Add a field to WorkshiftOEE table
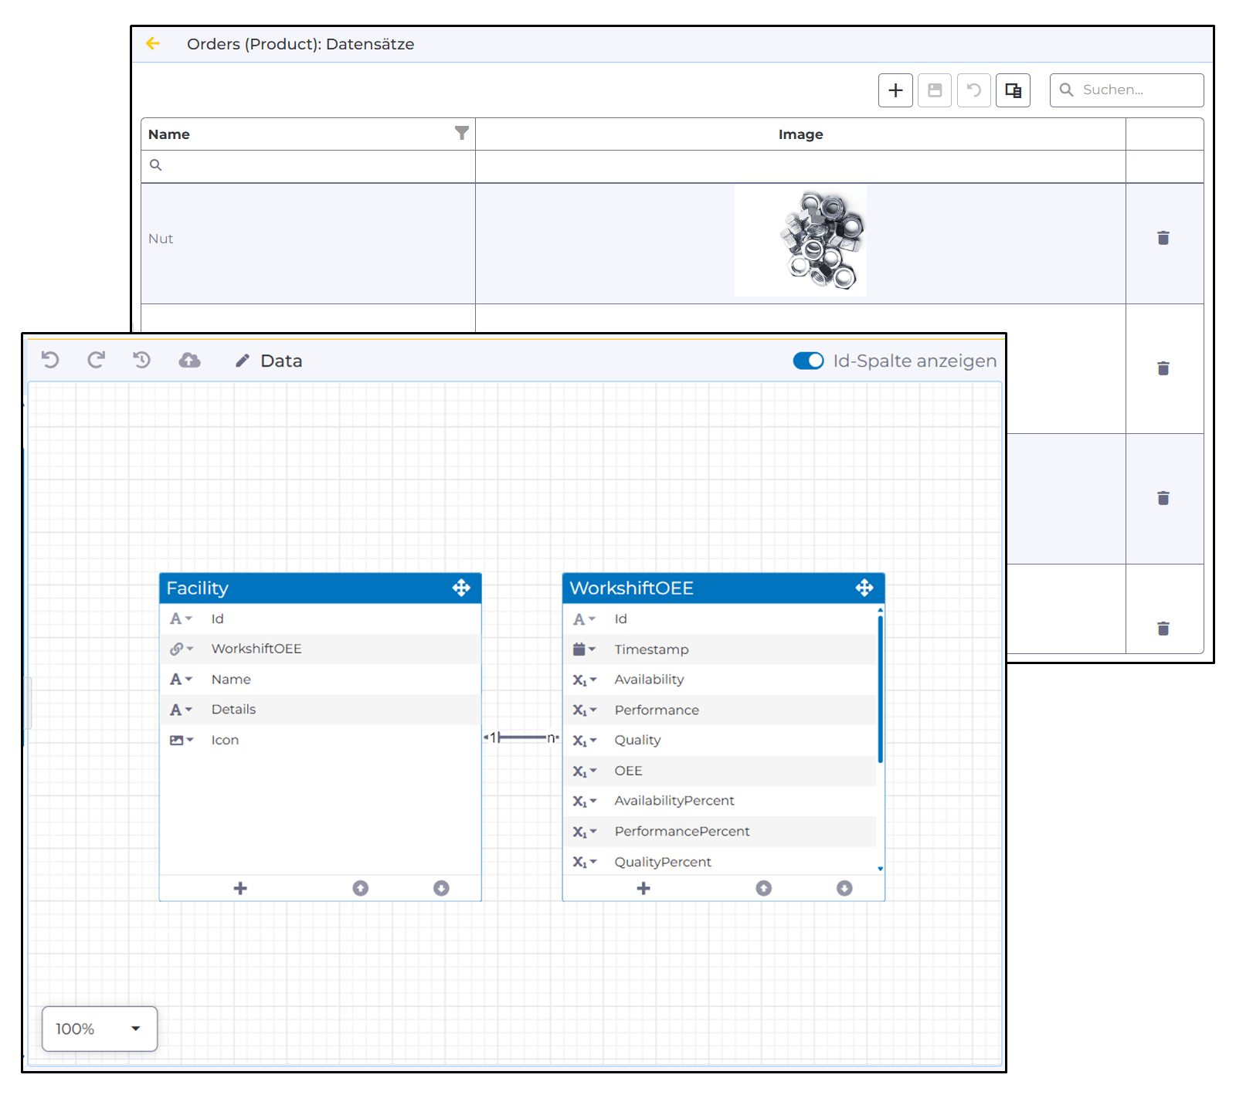 (643, 888)
